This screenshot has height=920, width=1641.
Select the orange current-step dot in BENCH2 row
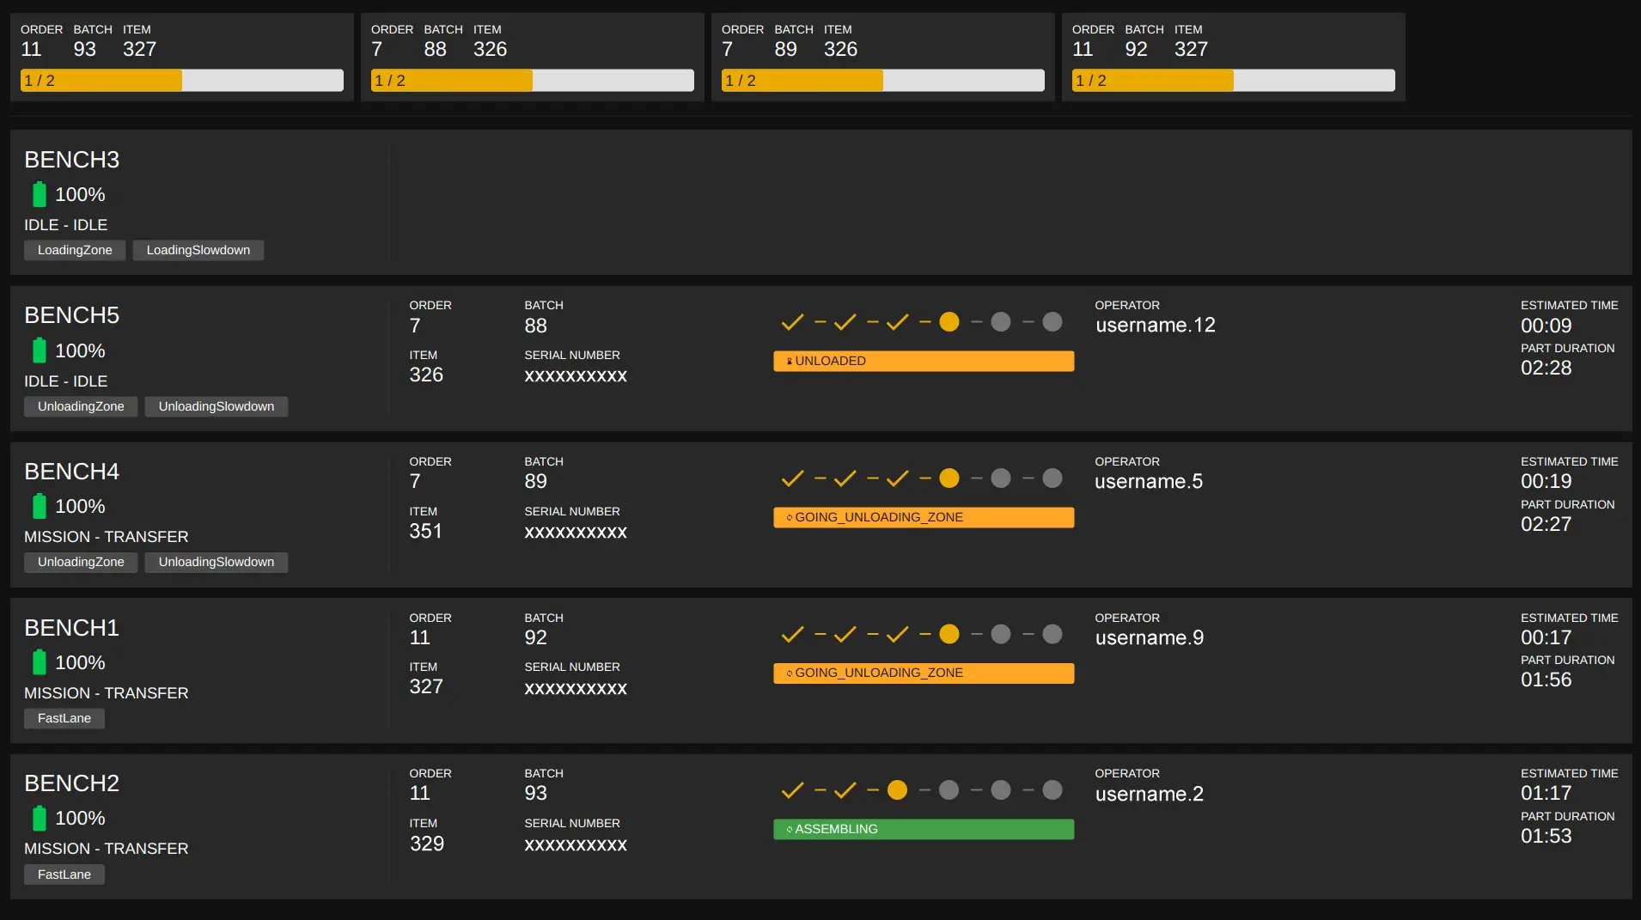897,790
